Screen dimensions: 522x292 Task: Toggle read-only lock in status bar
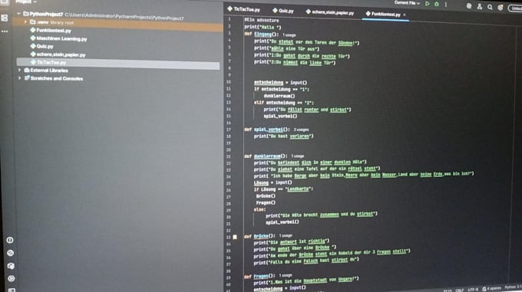tap(484, 289)
